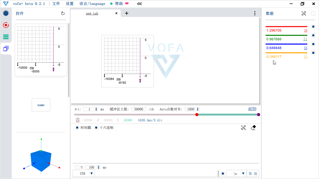This screenshot has height=179, width=319.
Task: Open the tab area three-dot menu
Action: 255,13
